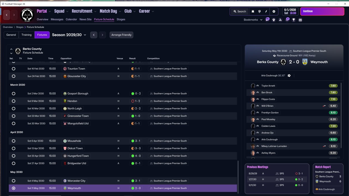Click the shirt bookmark shortcut icon
The width and height of the screenshot is (349, 196).
click(274, 20)
